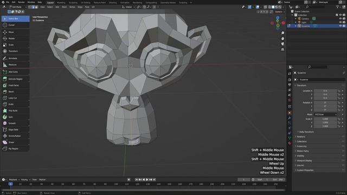Open the Global orientation dropdown
This screenshot has height=195, width=347.
pos(128,7)
